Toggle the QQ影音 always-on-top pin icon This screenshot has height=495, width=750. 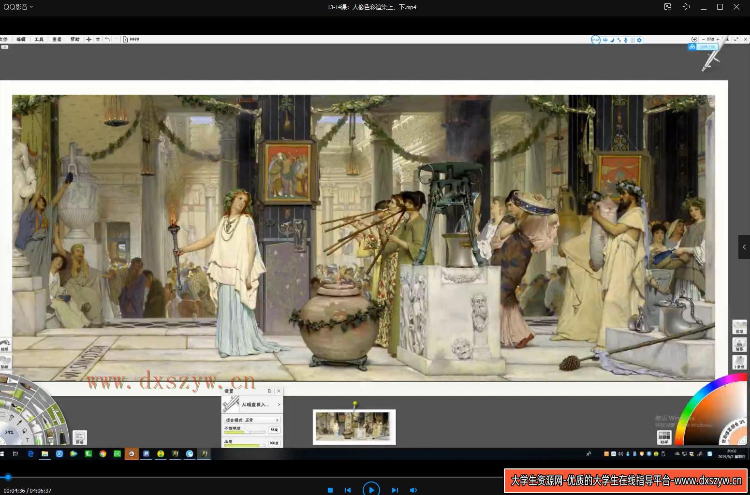point(686,7)
